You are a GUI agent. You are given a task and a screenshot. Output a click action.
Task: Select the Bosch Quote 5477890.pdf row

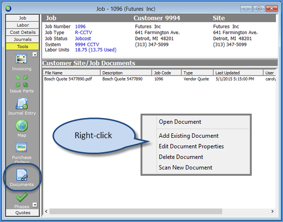(x=159, y=79)
